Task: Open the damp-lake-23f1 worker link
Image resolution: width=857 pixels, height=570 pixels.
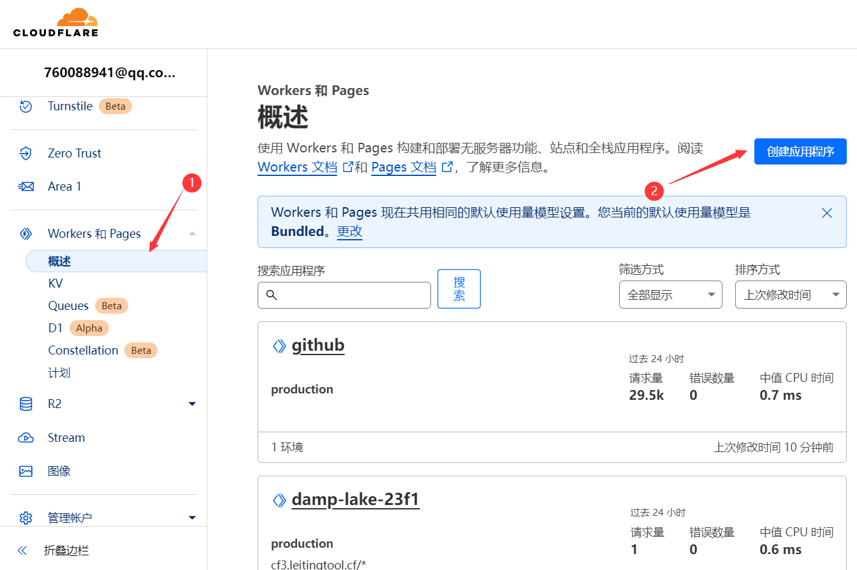Action: pyautogui.click(x=355, y=499)
